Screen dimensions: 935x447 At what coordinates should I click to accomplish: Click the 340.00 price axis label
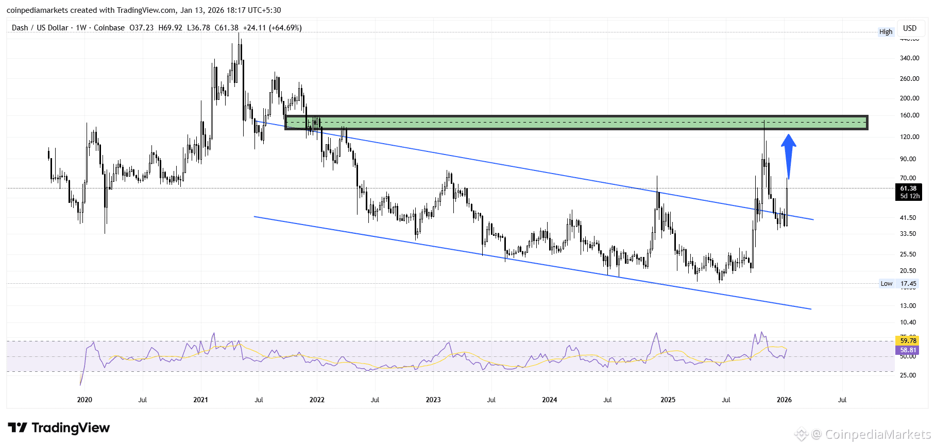(909, 58)
